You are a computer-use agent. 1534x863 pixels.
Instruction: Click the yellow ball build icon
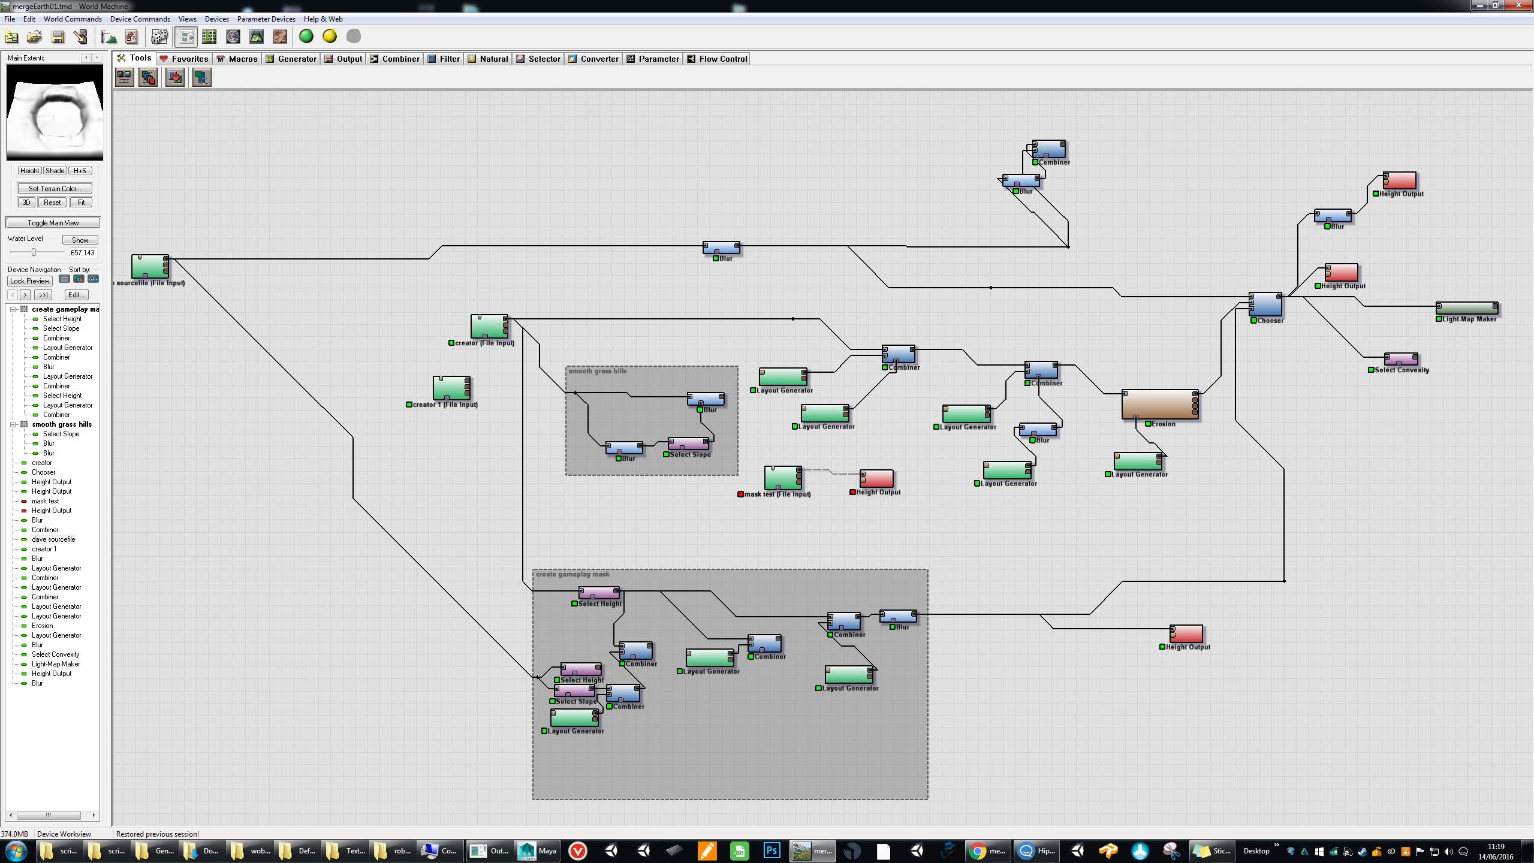click(330, 37)
